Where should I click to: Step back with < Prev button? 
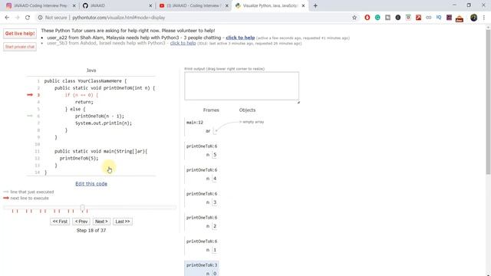pyautogui.click(x=81, y=222)
